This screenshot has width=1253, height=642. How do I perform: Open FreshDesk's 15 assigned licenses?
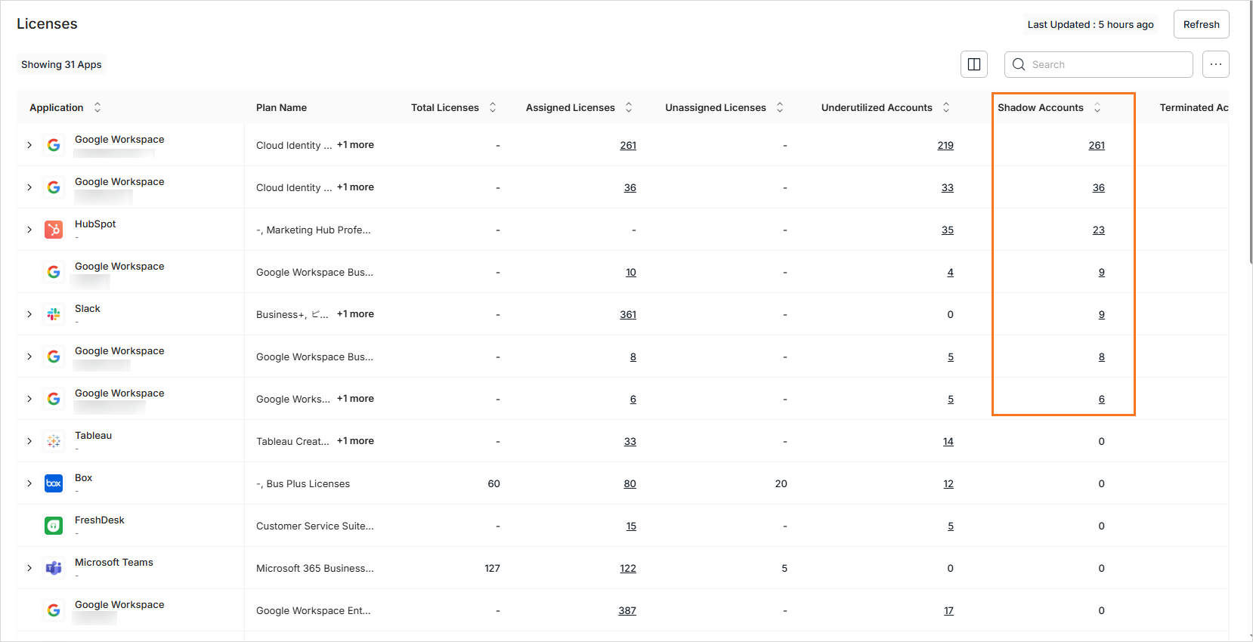coord(631,526)
